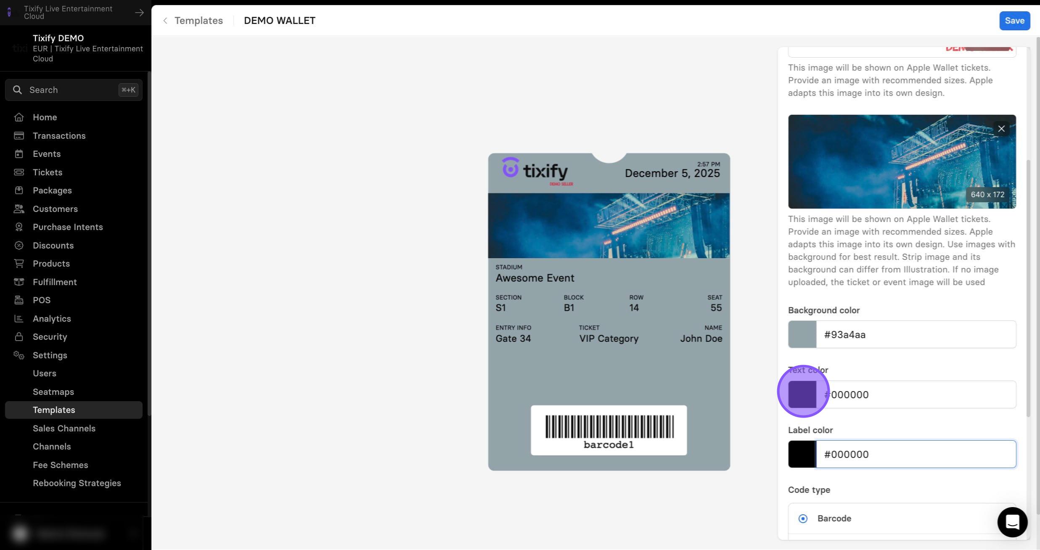Click the Events calendar icon

tap(19, 154)
